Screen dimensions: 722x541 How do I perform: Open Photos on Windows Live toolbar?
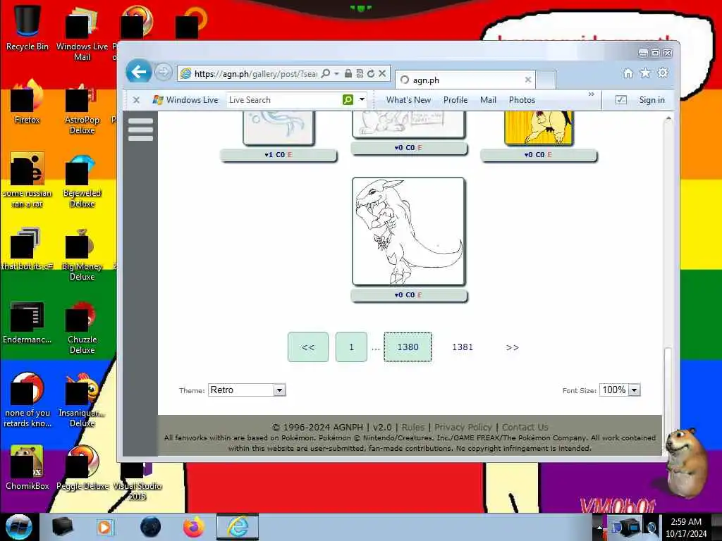[522, 100]
